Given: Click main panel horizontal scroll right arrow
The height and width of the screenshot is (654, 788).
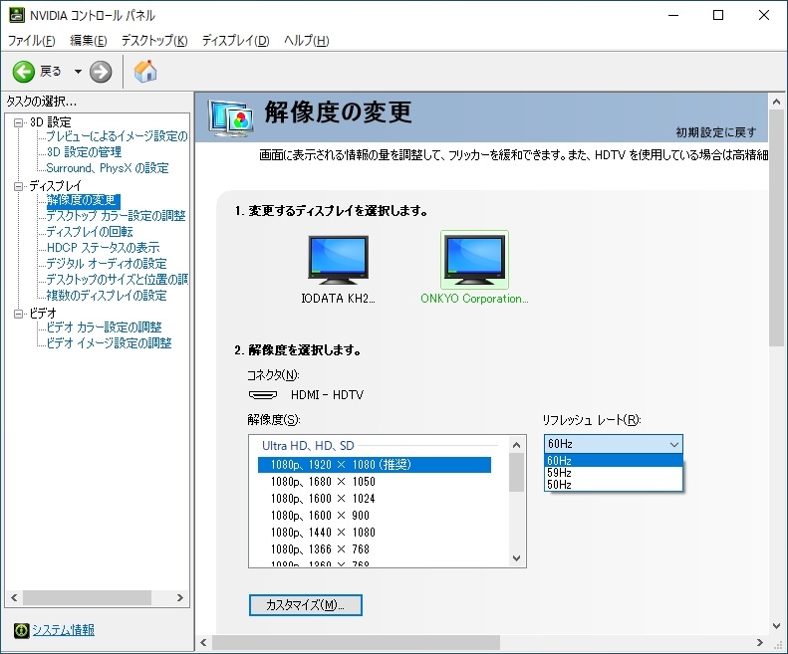Looking at the screenshot, I should pos(760,642).
